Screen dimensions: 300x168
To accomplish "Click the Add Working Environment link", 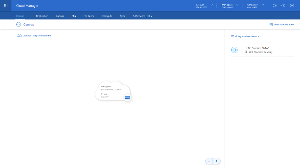I will [37, 35].
